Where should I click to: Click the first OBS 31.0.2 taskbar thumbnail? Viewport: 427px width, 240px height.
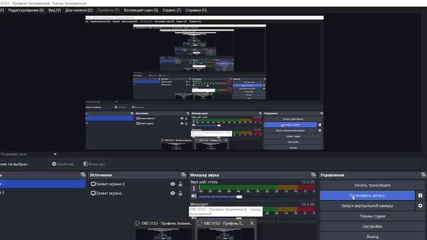point(163,229)
